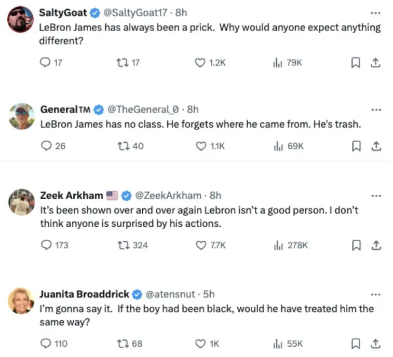Open SaltyGoat's avatar image

point(20,19)
